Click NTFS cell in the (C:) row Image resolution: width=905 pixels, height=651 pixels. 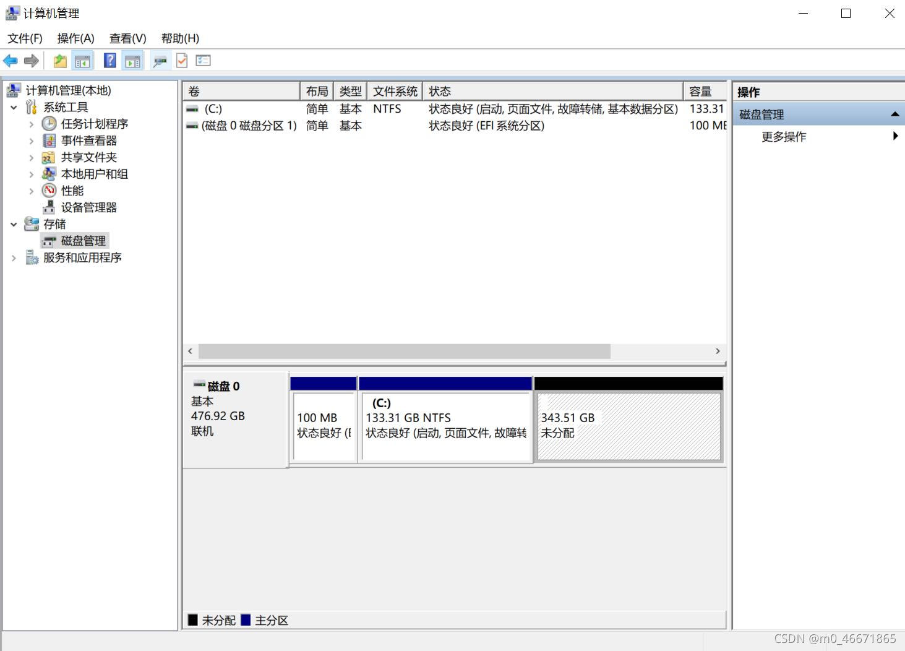point(387,109)
